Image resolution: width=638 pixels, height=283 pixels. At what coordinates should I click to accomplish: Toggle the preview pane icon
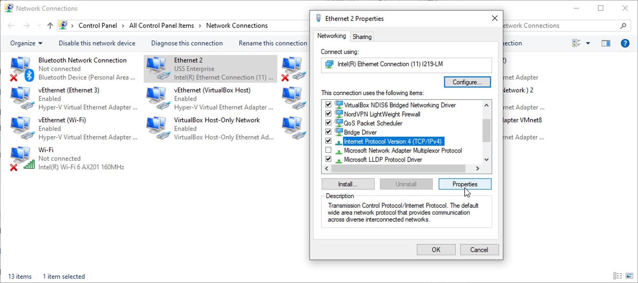click(605, 43)
